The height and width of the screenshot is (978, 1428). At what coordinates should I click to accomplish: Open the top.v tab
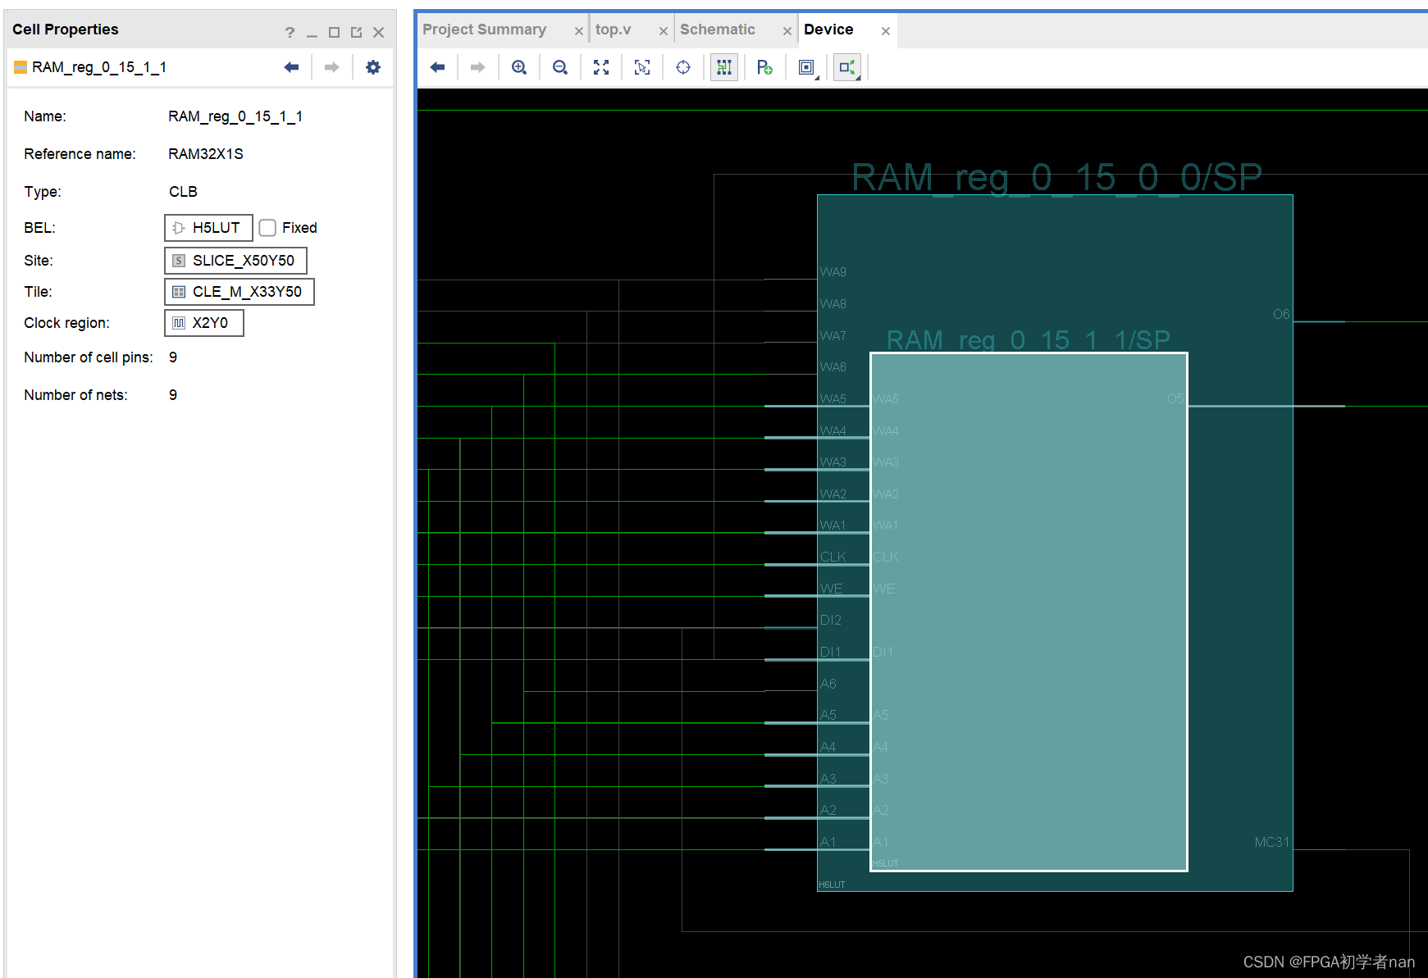pyautogui.click(x=613, y=29)
